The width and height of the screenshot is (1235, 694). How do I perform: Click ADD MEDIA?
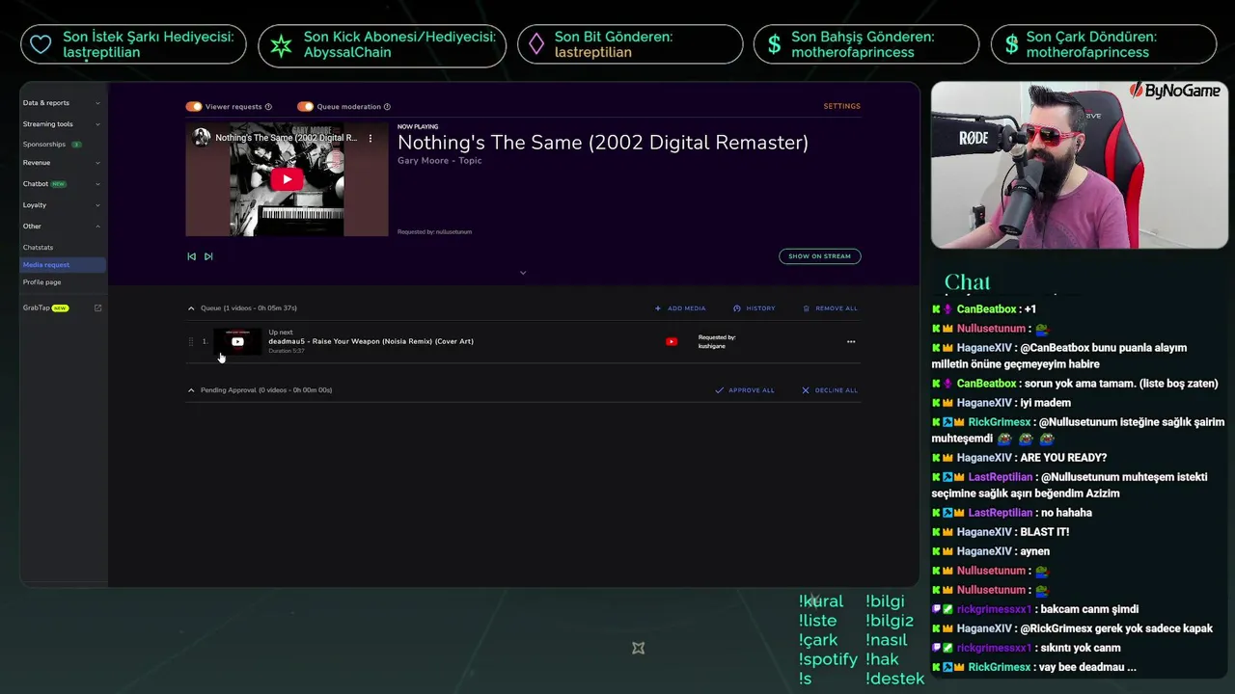(x=680, y=308)
